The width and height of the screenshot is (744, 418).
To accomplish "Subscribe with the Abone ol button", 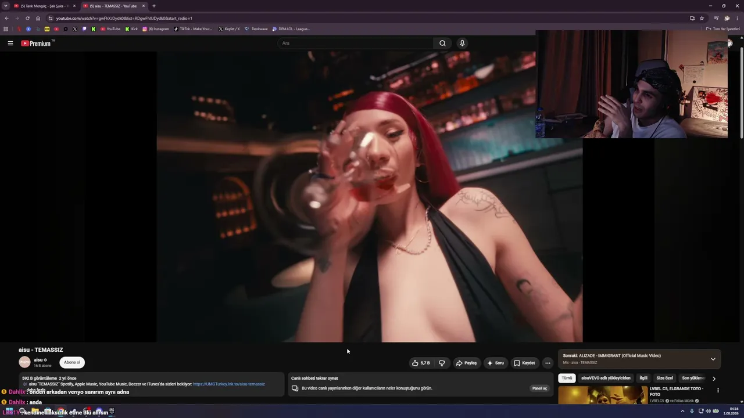I will [72, 362].
